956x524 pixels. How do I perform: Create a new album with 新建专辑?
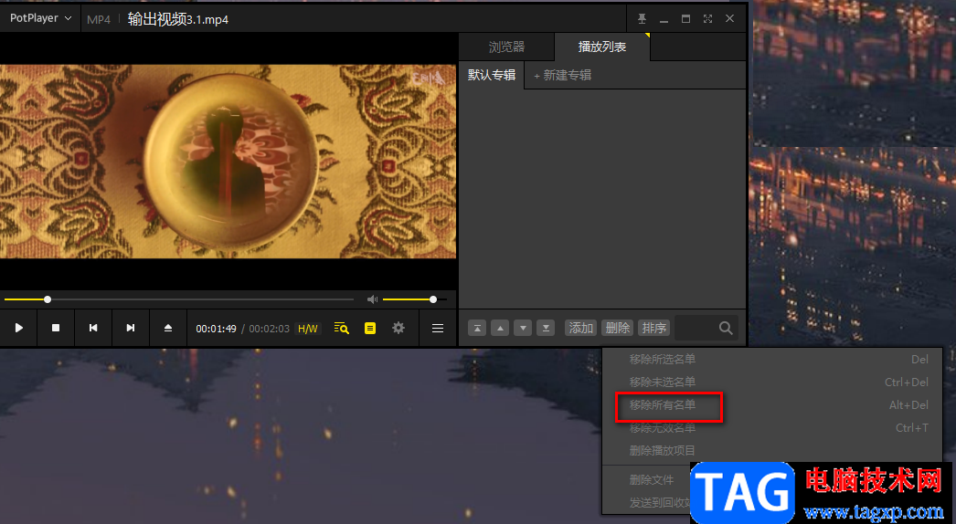562,76
